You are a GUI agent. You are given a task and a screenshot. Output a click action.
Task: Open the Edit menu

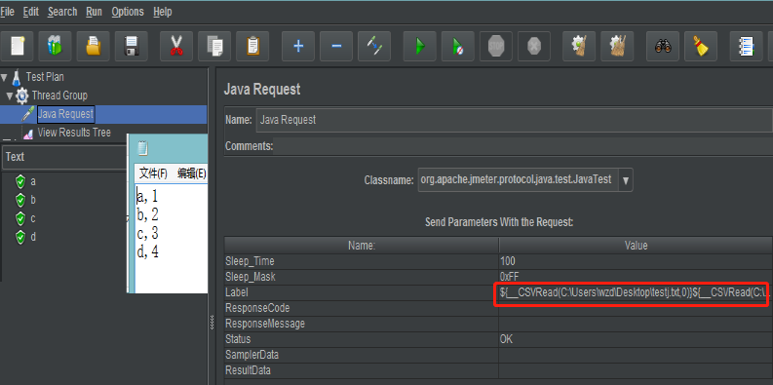coord(30,12)
